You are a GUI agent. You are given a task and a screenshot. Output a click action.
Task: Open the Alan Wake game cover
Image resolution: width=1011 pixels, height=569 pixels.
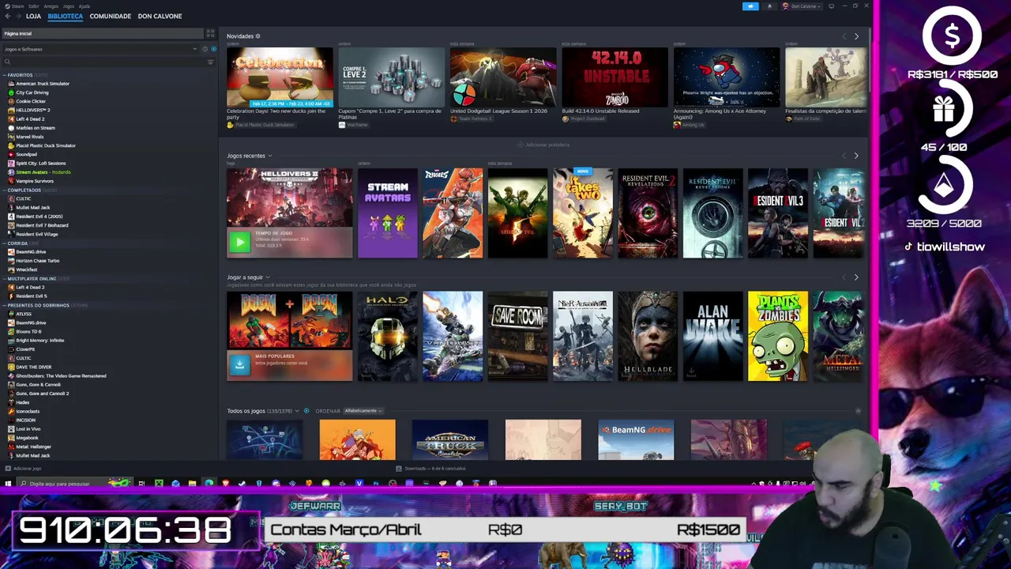[x=712, y=336]
